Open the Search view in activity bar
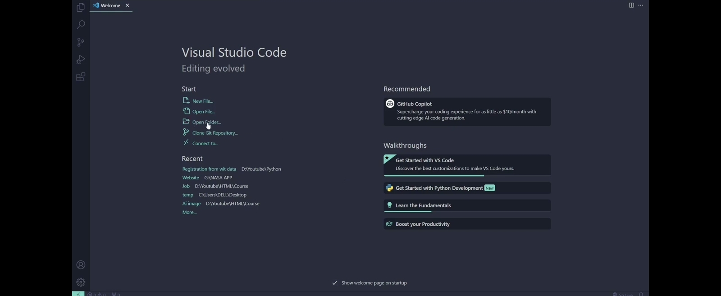The width and height of the screenshot is (721, 296). 81,24
